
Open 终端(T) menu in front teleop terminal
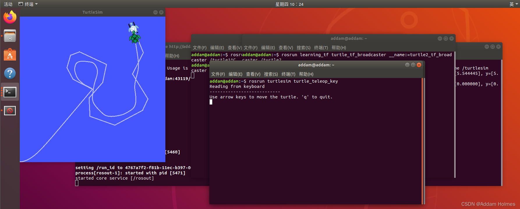tap(289, 74)
